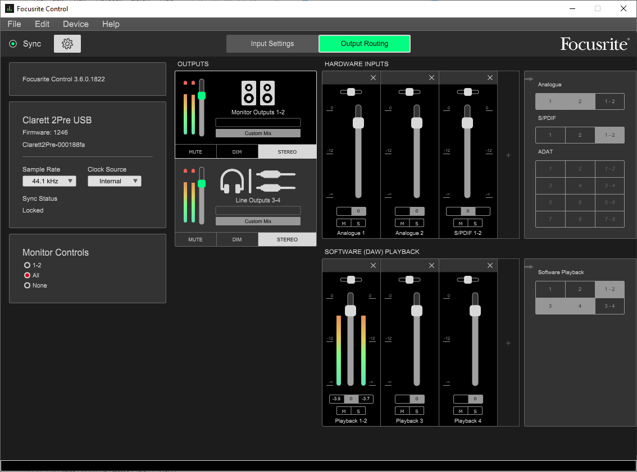Open the File menu

(14, 24)
